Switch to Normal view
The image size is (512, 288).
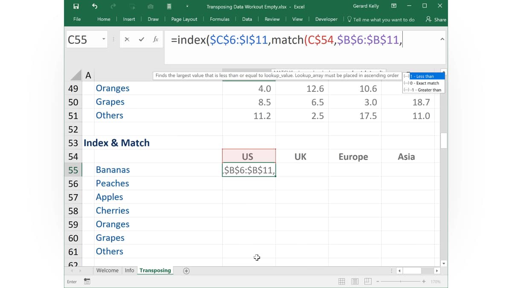(342, 282)
